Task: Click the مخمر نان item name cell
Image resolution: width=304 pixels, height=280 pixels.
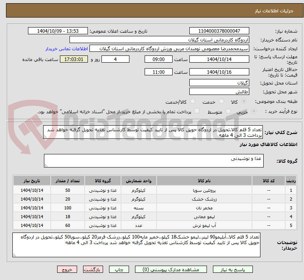Action: pos(204,208)
